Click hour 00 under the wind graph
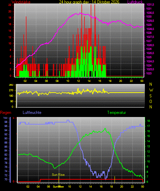 tap(142, 81)
